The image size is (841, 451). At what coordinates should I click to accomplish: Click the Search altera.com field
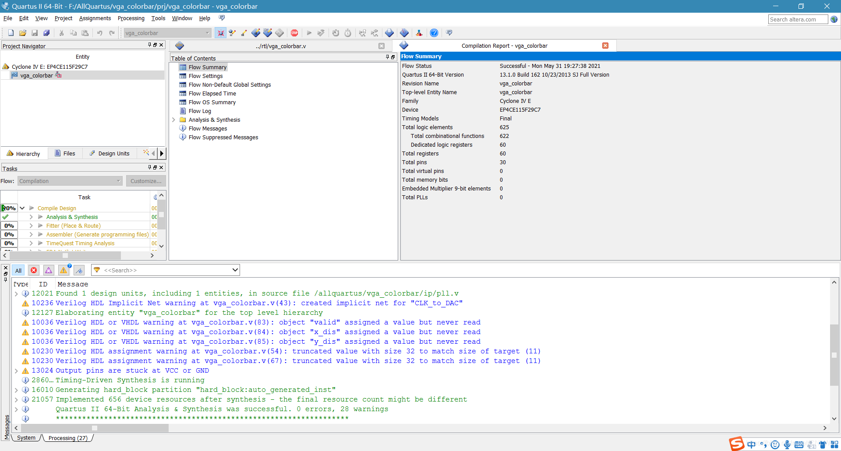[798, 19]
